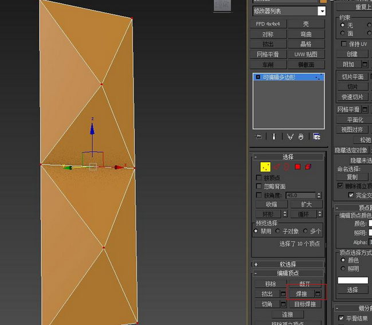Click 目标焊接 target weld button
Screen dimensions: 372x325
coord(305,304)
